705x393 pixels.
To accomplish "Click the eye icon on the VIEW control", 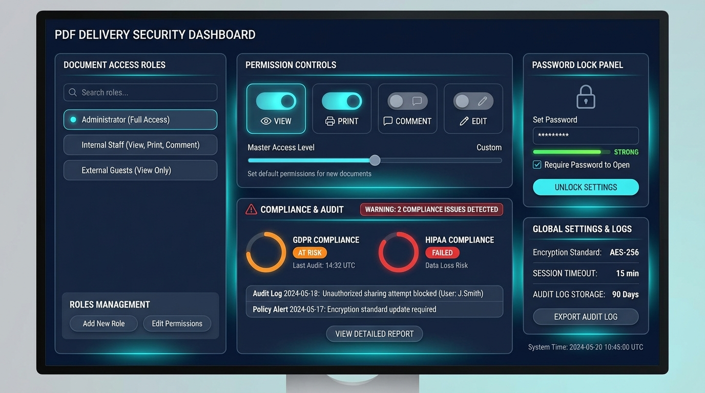I will (266, 121).
